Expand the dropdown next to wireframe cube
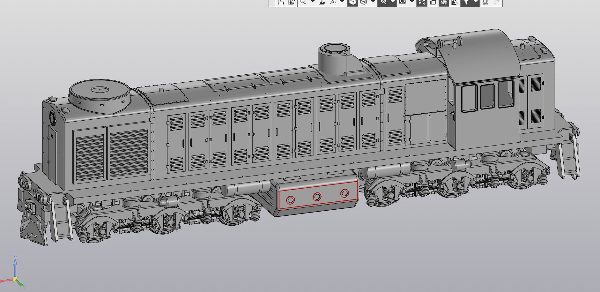The height and width of the screenshot is (292, 600). tap(373, 2)
